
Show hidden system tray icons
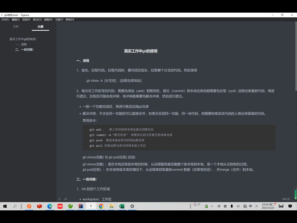pos(212,206)
